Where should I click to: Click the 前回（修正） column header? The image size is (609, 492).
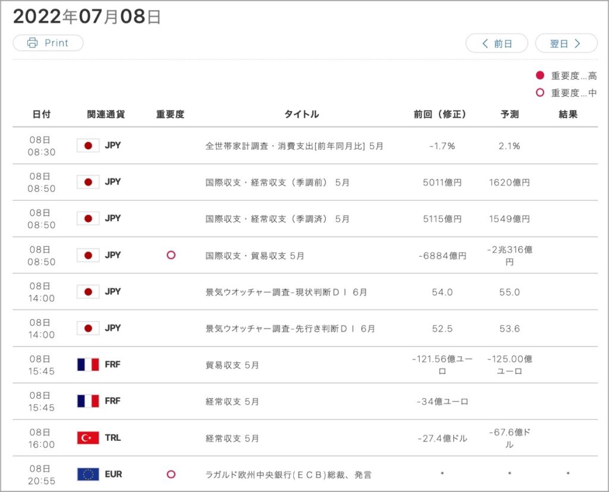(440, 114)
